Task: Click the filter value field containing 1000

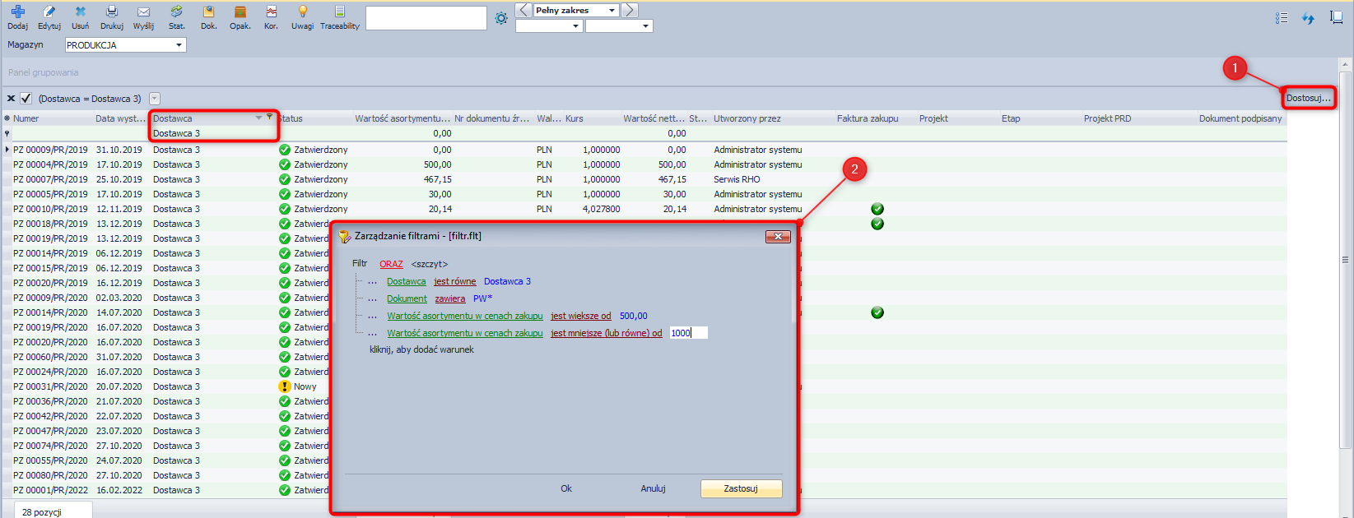Action: 688,333
